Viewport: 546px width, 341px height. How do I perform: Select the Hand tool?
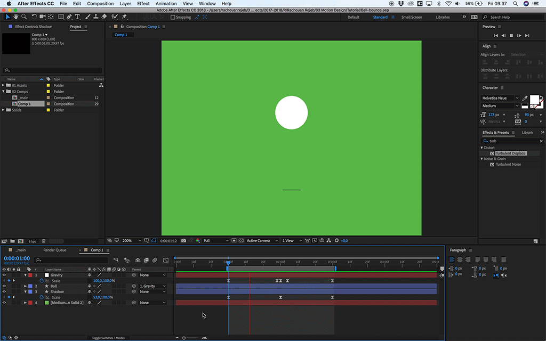[16, 17]
